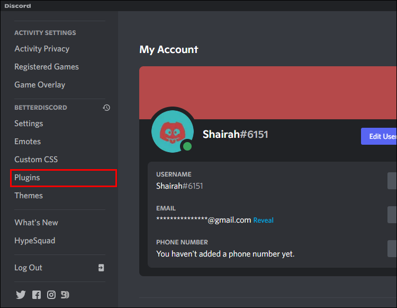Click the green online status indicator
This screenshot has height=308, width=397.
[x=186, y=146]
